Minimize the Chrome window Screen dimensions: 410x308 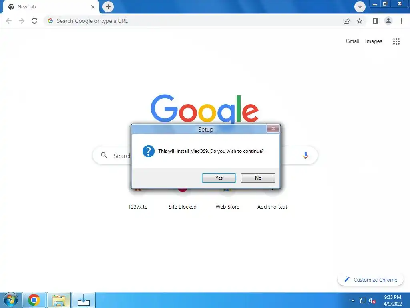click(x=375, y=4)
